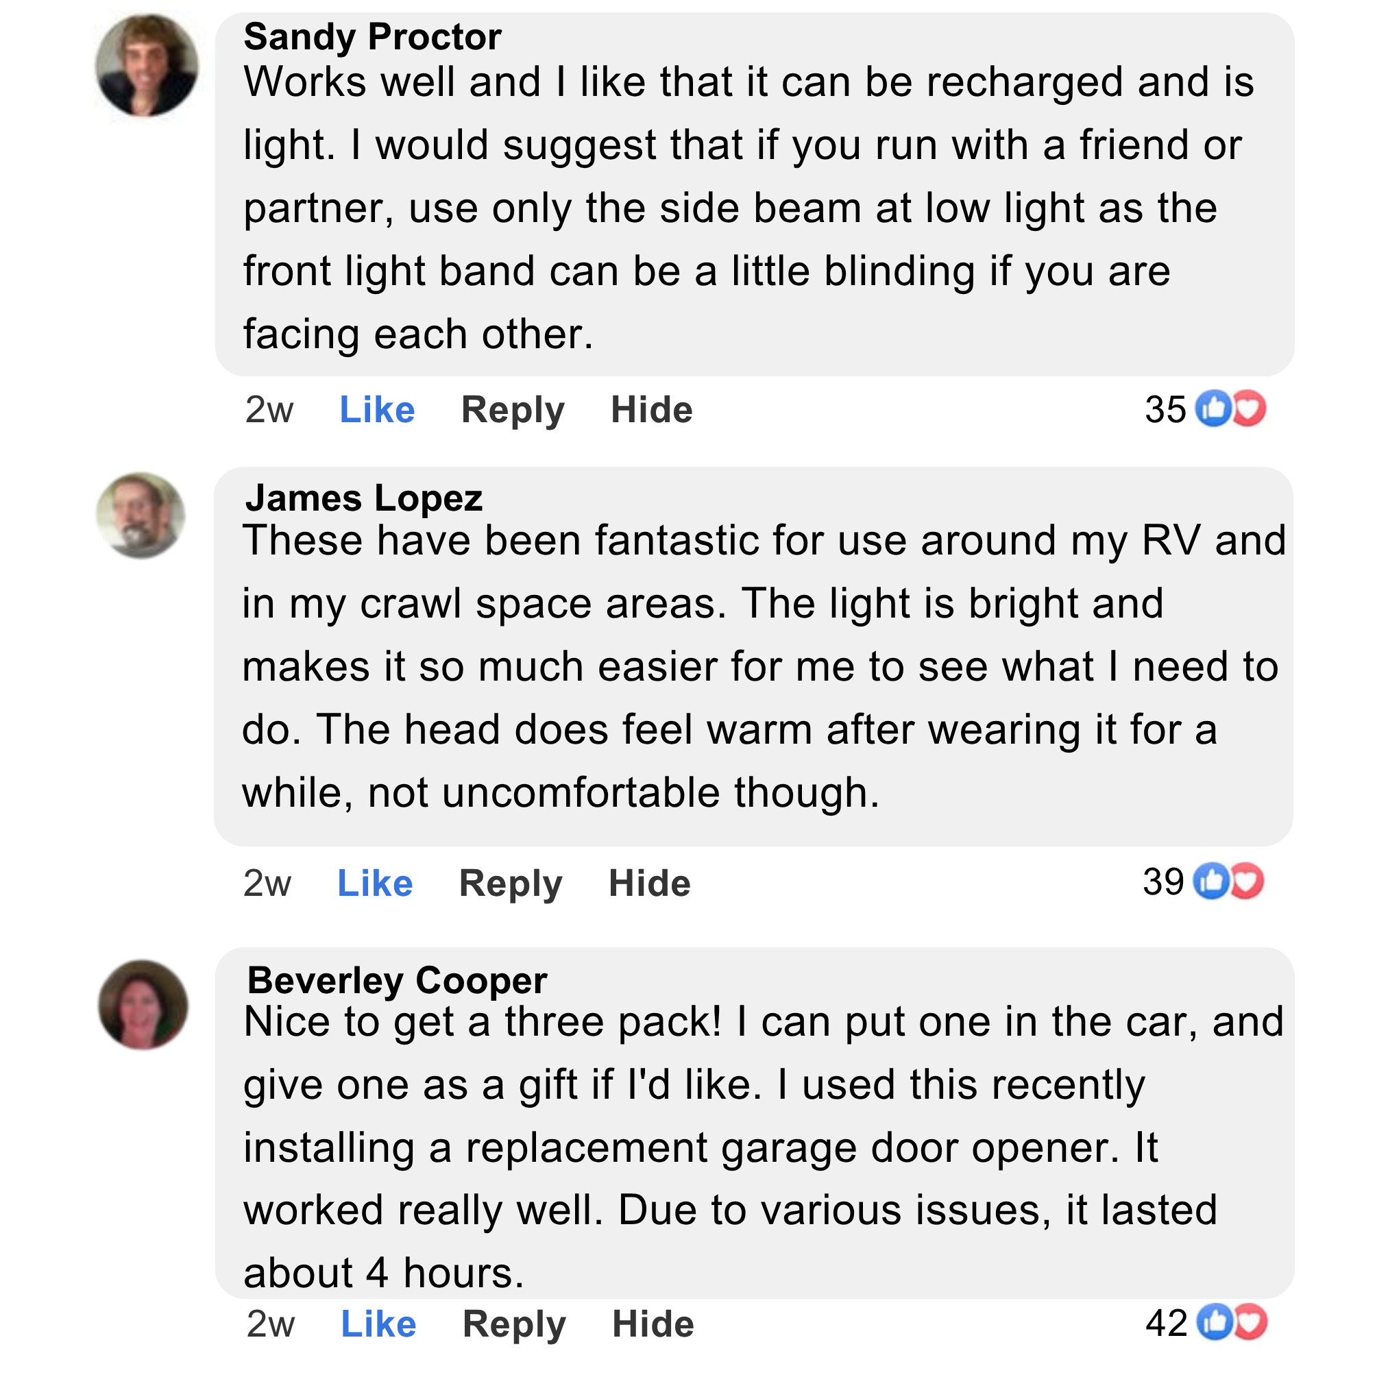Click the heart reaction icon on James Lopez's comment
The image size is (1388, 1388).
[1247, 881]
